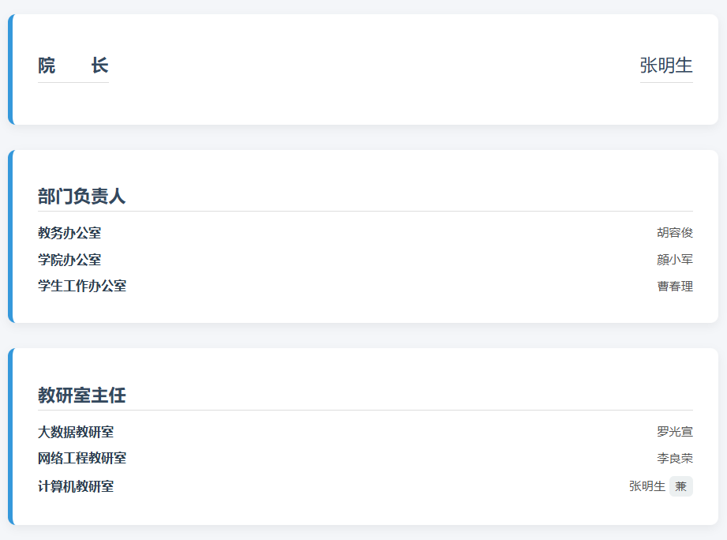Viewport: 727px width, 540px height.
Task: Select the 网络工程教研室 row label
Action: (82, 459)
